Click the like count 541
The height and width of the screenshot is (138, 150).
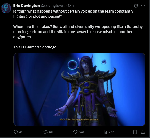81,132
